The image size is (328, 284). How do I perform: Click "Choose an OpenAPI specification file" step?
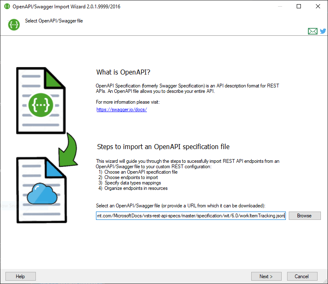click(141, 172)
